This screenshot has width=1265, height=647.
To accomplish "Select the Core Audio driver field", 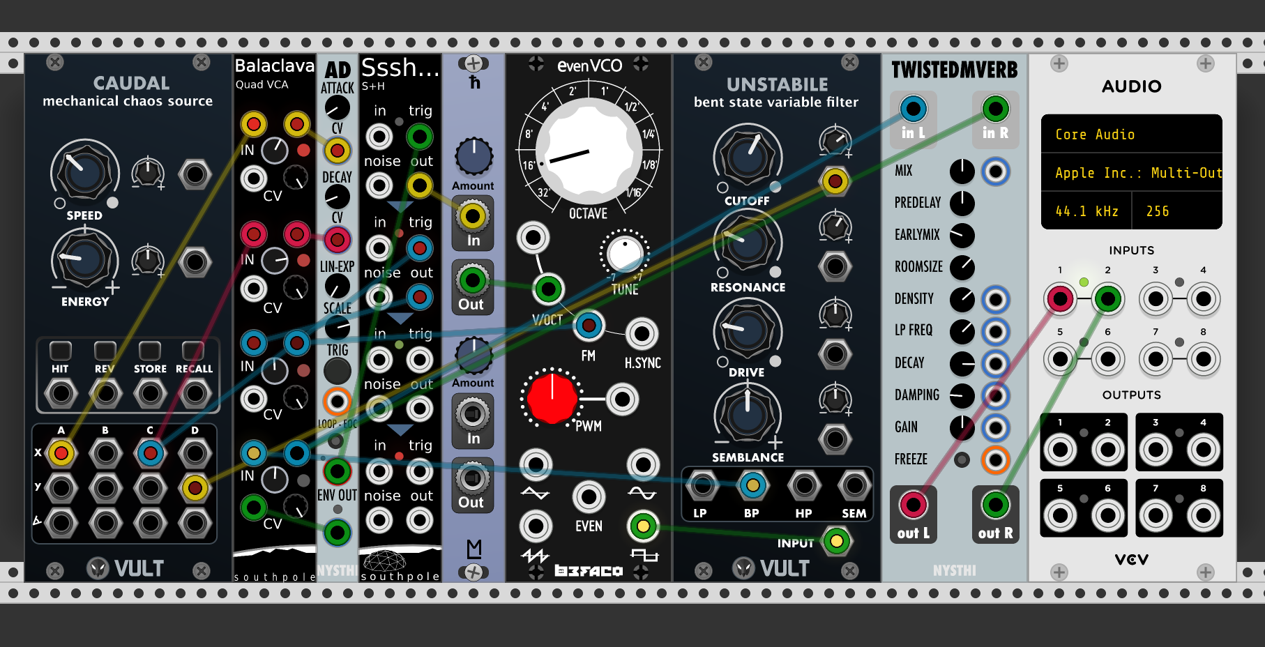I will click(1131, 135).
